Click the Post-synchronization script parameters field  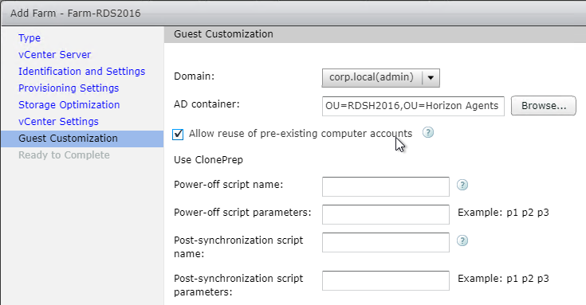[386, 281]
